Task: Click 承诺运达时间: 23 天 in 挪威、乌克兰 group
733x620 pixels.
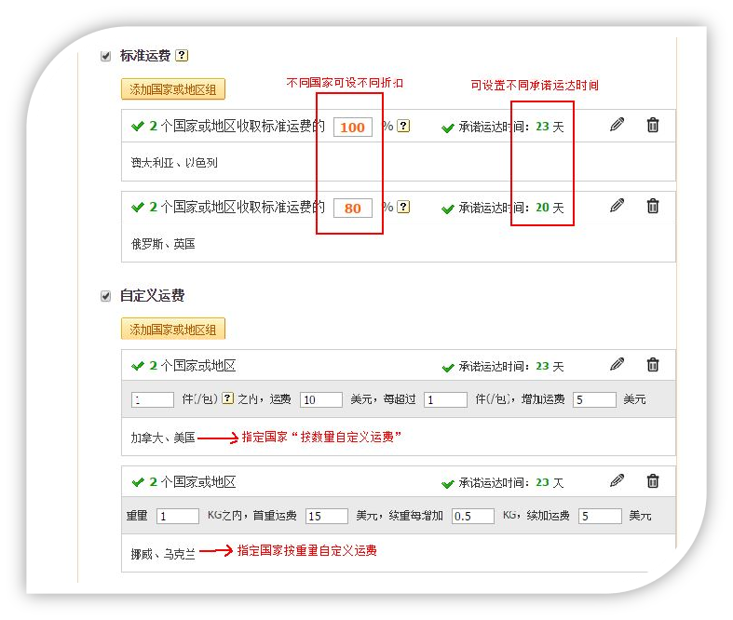Action: coord(511,482)
